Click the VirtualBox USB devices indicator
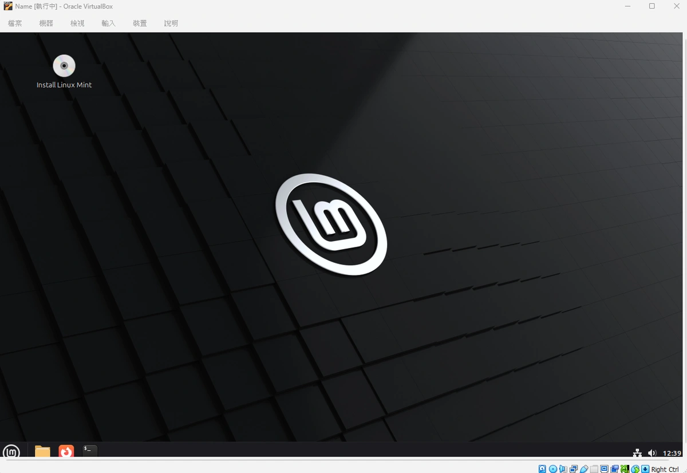The width and height of the screenshot is (687, 473). (583, 469)
